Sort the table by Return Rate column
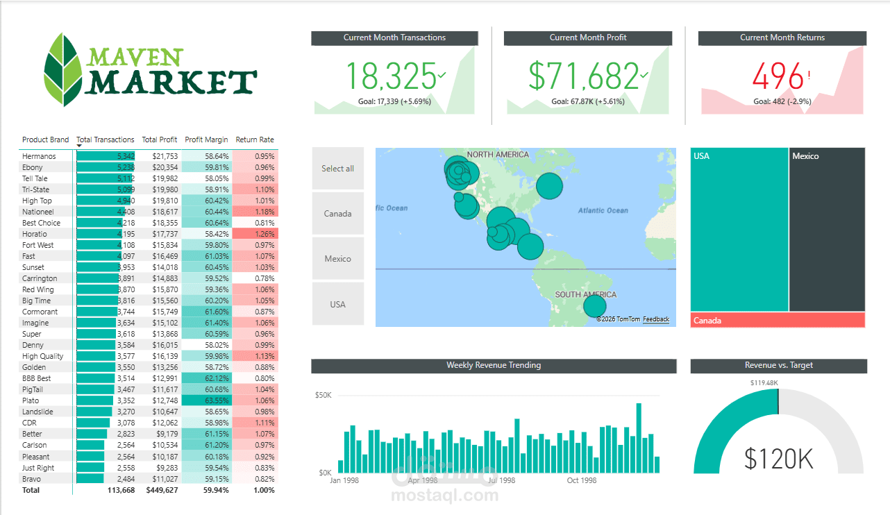890x515 pixels. (255, 140)
